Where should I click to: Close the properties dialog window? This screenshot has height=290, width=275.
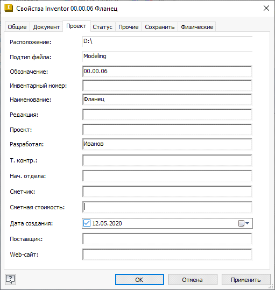(266, 8)
